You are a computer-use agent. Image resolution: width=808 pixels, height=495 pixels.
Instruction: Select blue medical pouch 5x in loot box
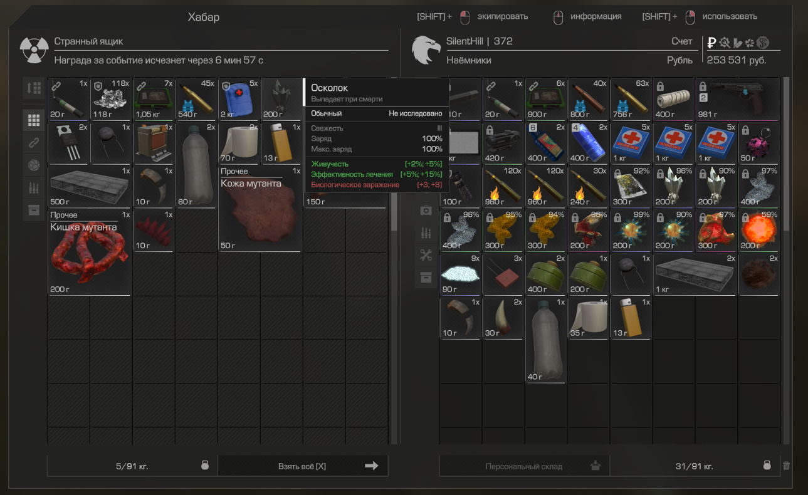point(239,99)
